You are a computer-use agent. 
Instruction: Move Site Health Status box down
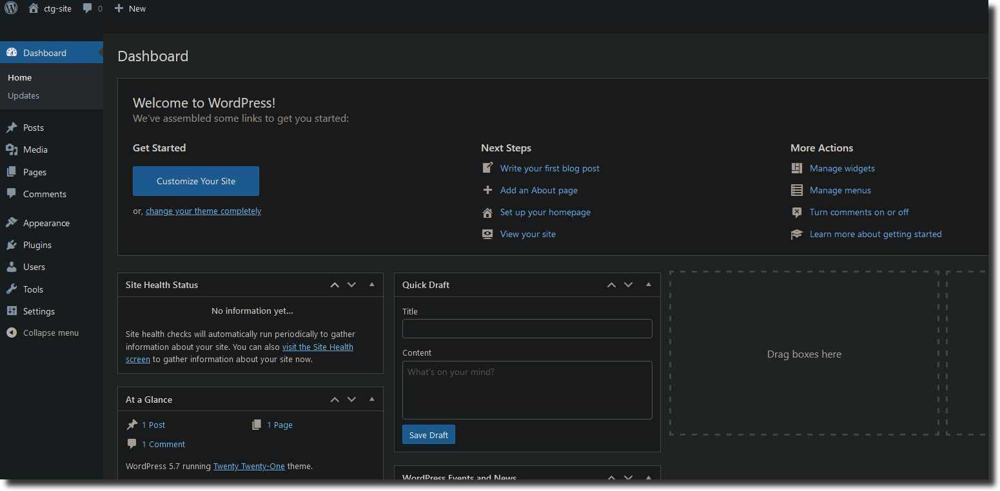click(x=351, y=285)
